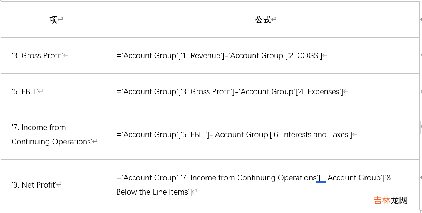Image resolution: width=422 pixels, height=213 pixels.
Task: Click the '公式' column header cell
Action: (263, 20)
